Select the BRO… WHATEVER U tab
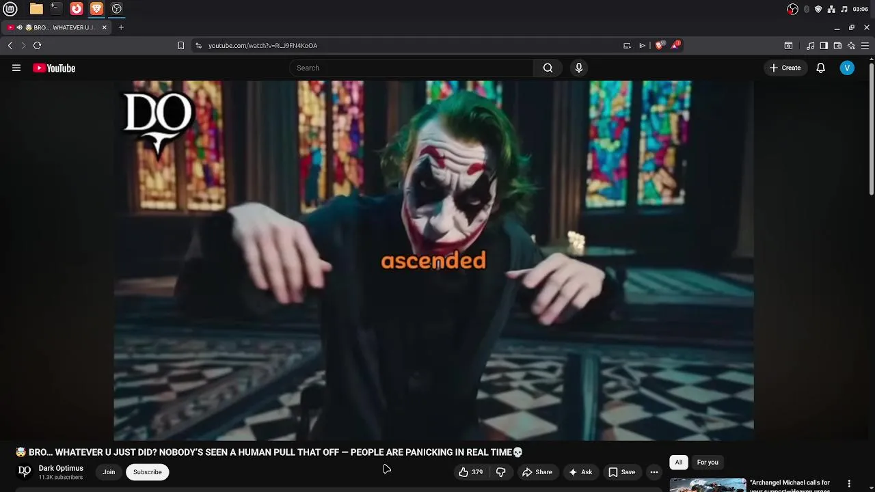The width and height of the screenshot is (875, 492). pyautogui.click(x=57, y=27)
